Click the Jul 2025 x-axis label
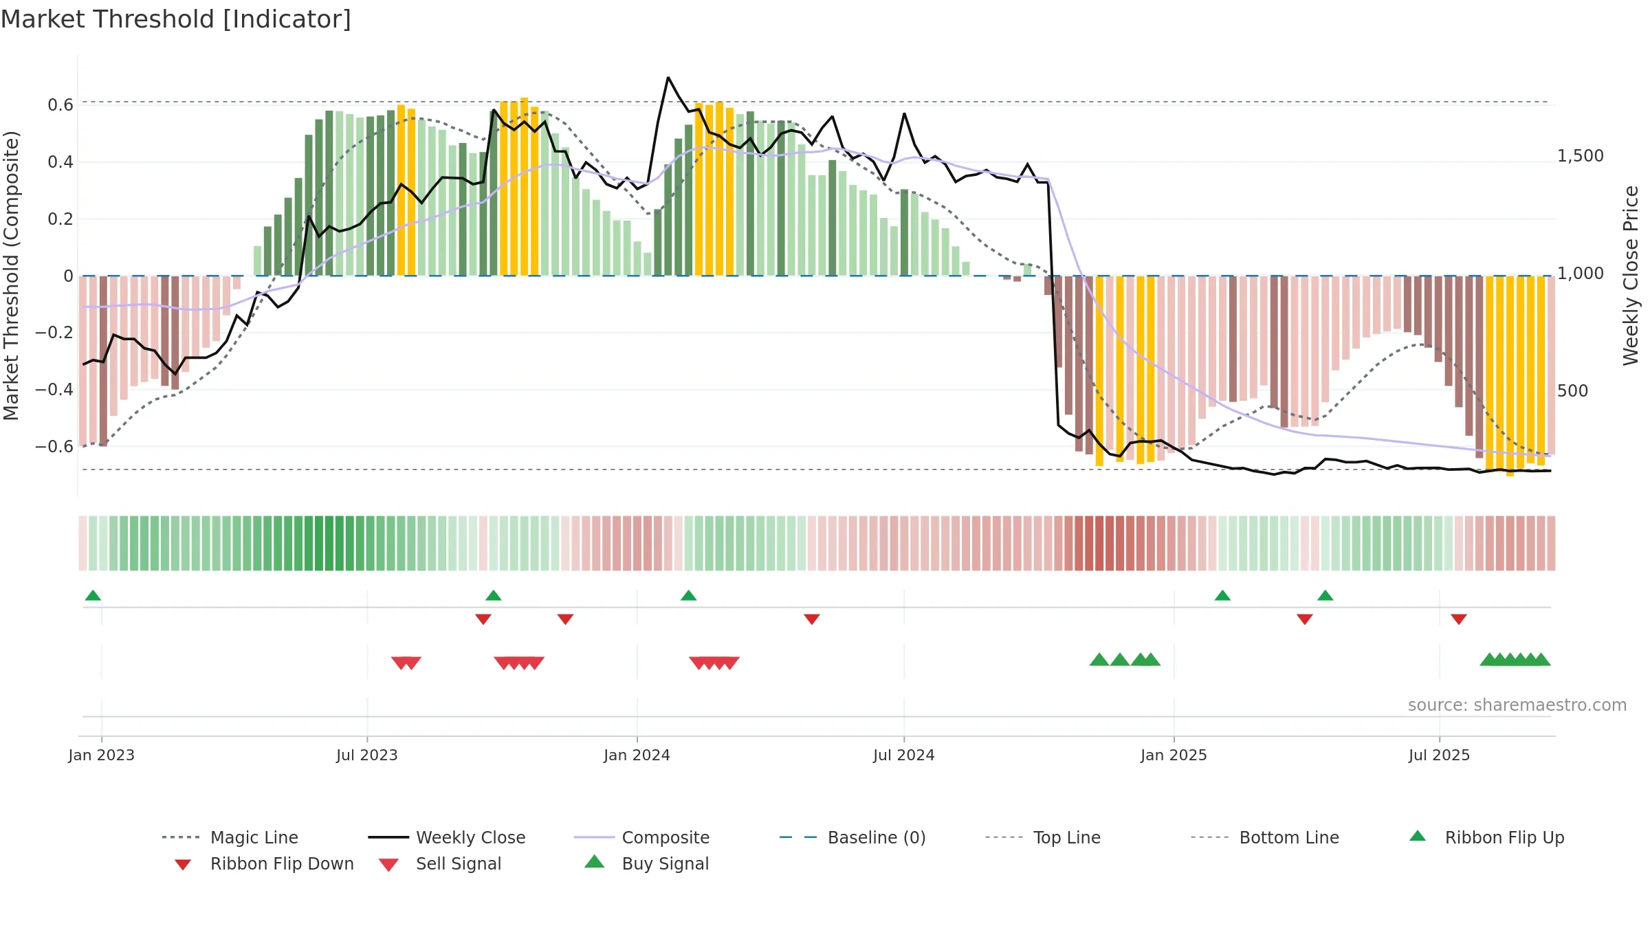This screenshot has width=1650, height=928. click(1440, 755)
